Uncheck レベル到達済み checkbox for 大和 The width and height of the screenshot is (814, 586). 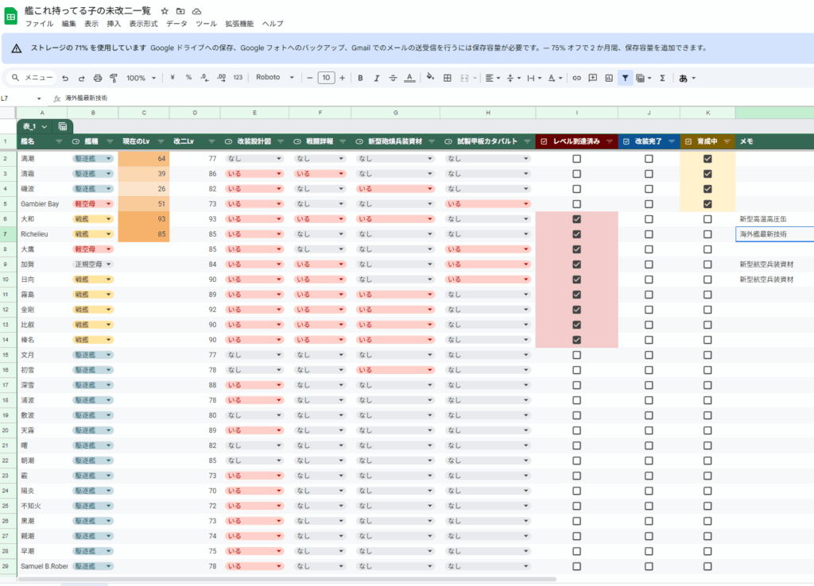tap(576, 219)
